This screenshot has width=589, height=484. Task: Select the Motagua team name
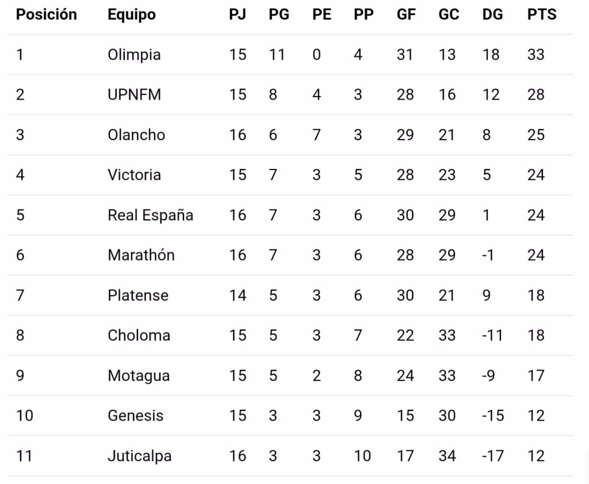coord(139,376)
